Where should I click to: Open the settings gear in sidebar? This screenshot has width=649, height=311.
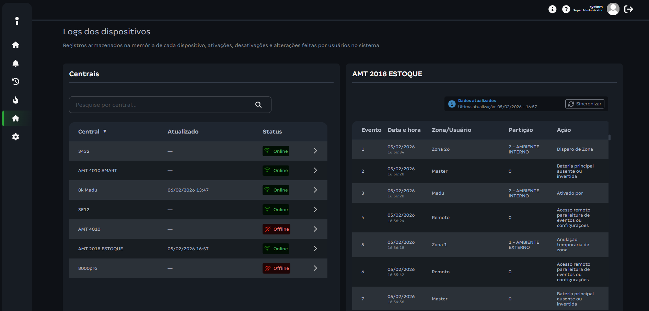point(15,137)
